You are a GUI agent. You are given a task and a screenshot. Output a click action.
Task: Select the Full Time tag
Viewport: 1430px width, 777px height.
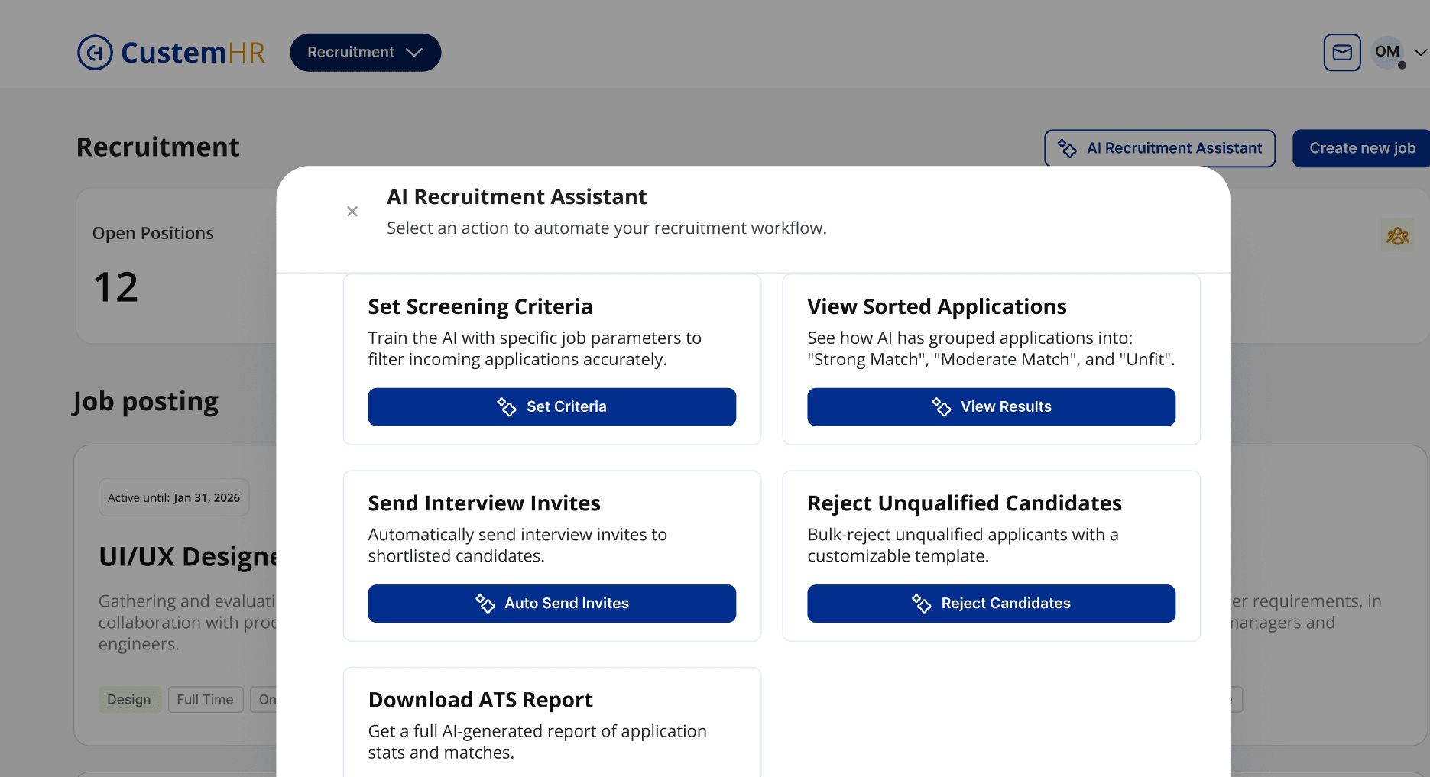point(205,700)
